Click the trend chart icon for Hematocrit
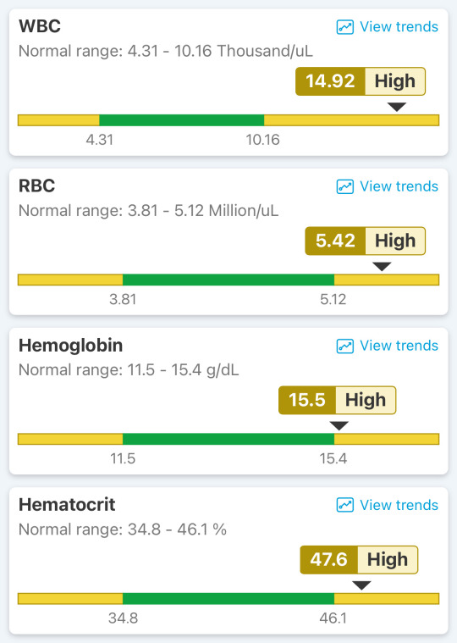This screenshot has width=457, height=643. (344, 505)
